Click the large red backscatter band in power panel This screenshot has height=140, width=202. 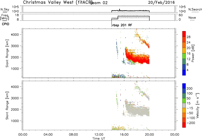coord(138,59)
